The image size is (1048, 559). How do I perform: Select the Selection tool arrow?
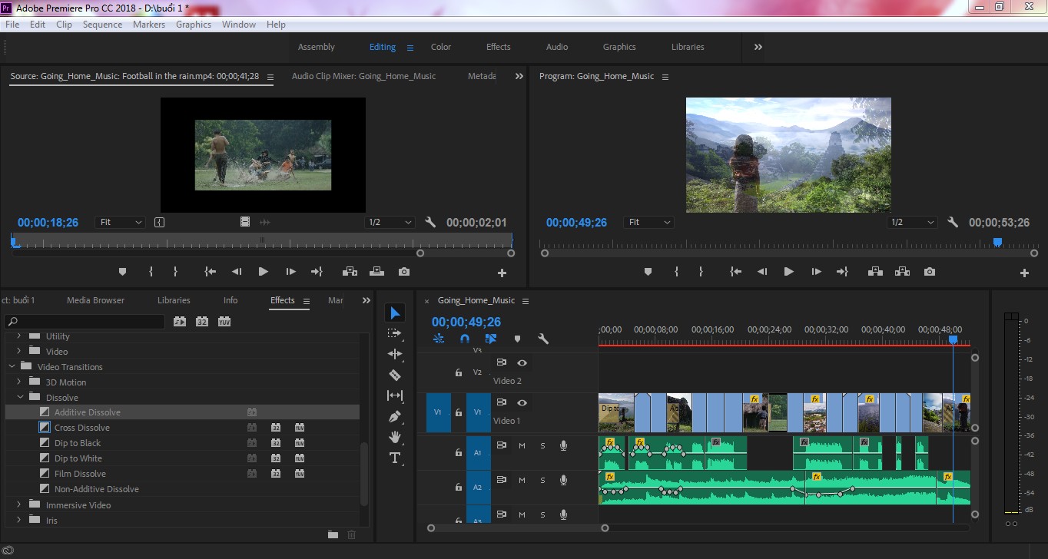click(395, 313)
